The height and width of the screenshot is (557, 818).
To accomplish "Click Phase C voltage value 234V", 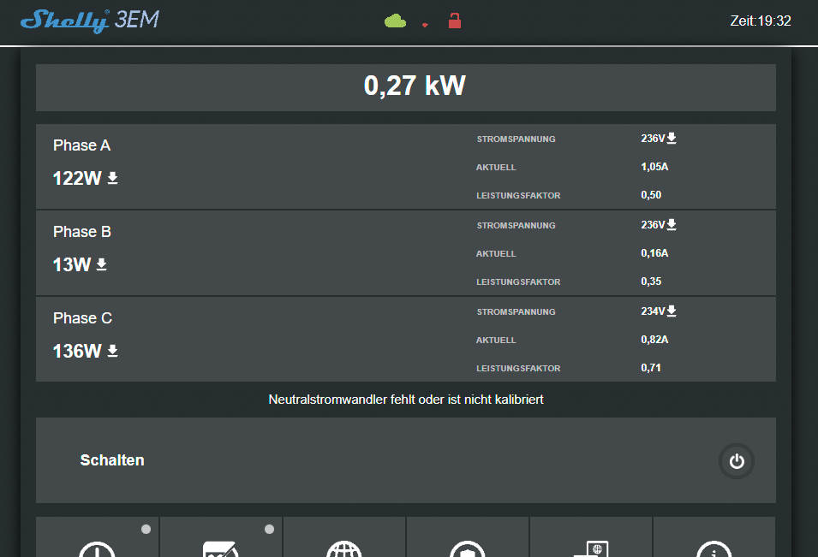I will point(653,311).
